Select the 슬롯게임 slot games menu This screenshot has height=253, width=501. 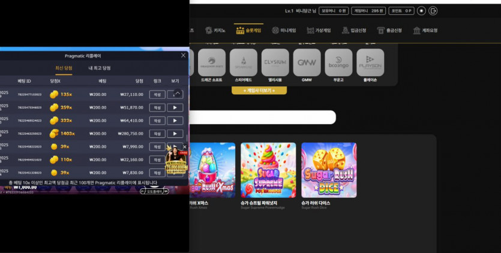click(x=248, y=31)
